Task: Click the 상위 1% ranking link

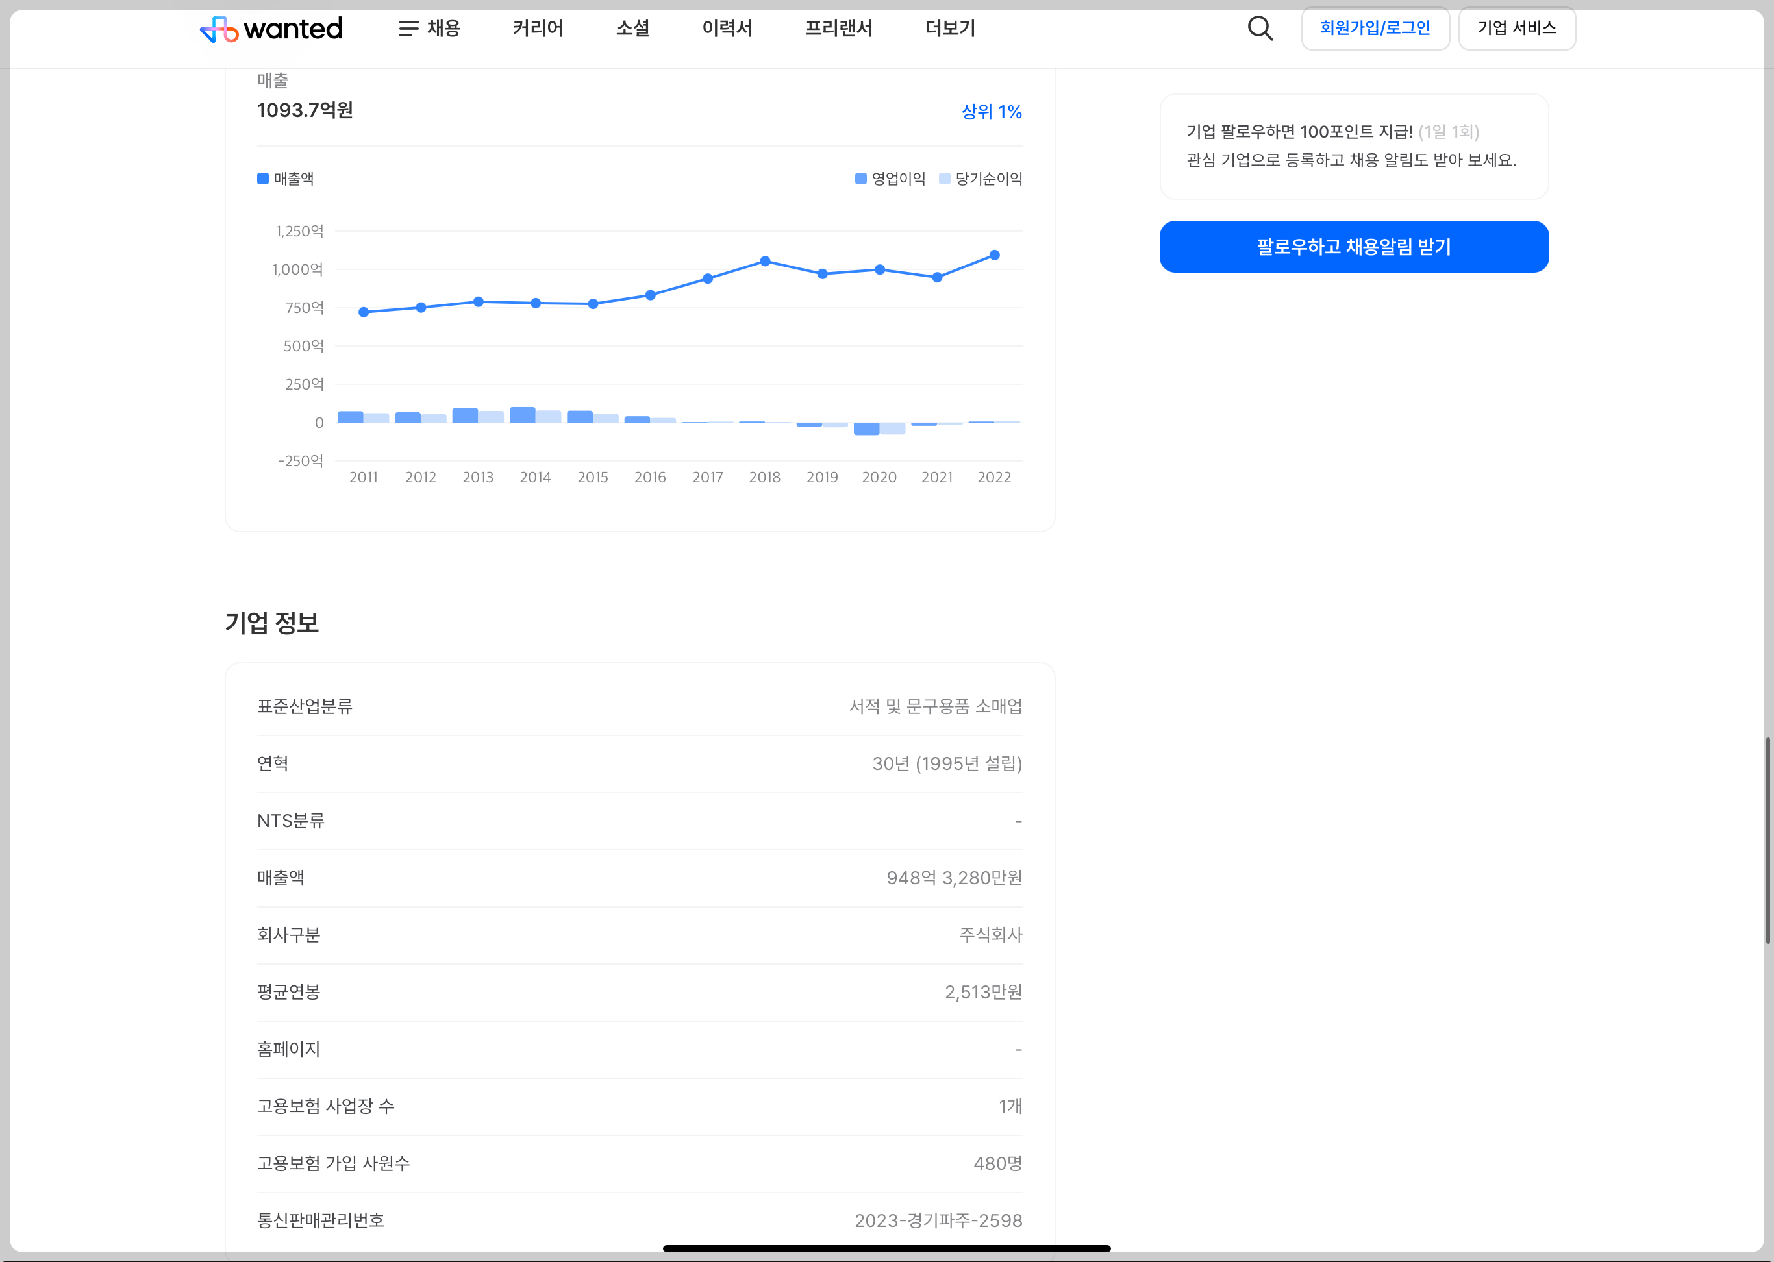Action: coord(991,112)
